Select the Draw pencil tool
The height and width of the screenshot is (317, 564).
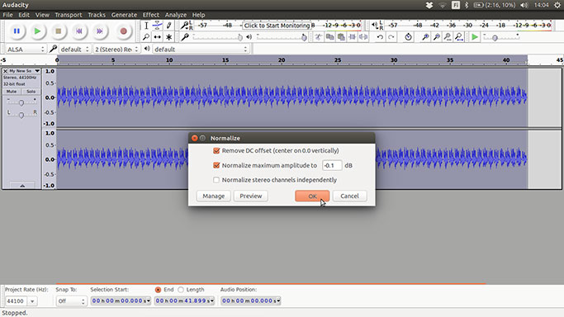[168, 26]
